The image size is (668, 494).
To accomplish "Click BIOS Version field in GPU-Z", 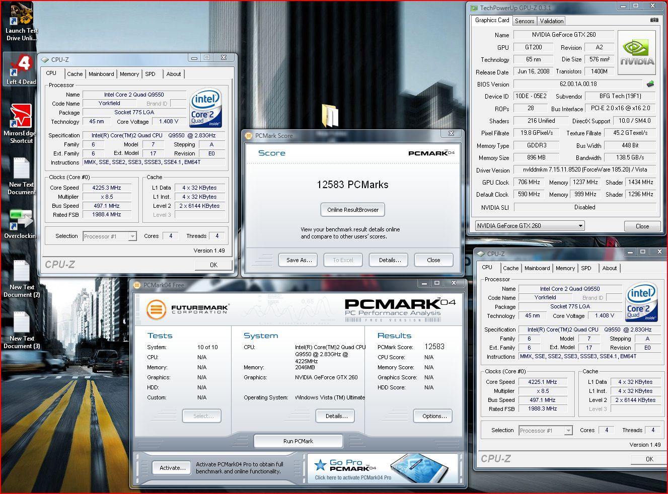I will [578, 84].
